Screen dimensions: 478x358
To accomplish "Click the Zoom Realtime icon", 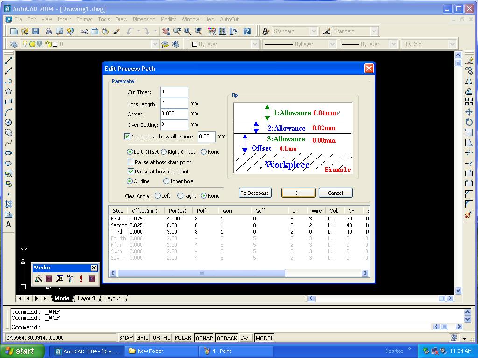I will 177,31.
